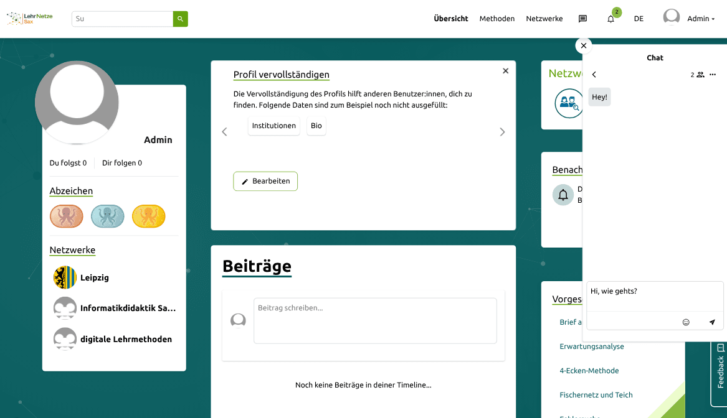
Task: Open the Leipzig network name link
Action: click(x=95, y=278)
